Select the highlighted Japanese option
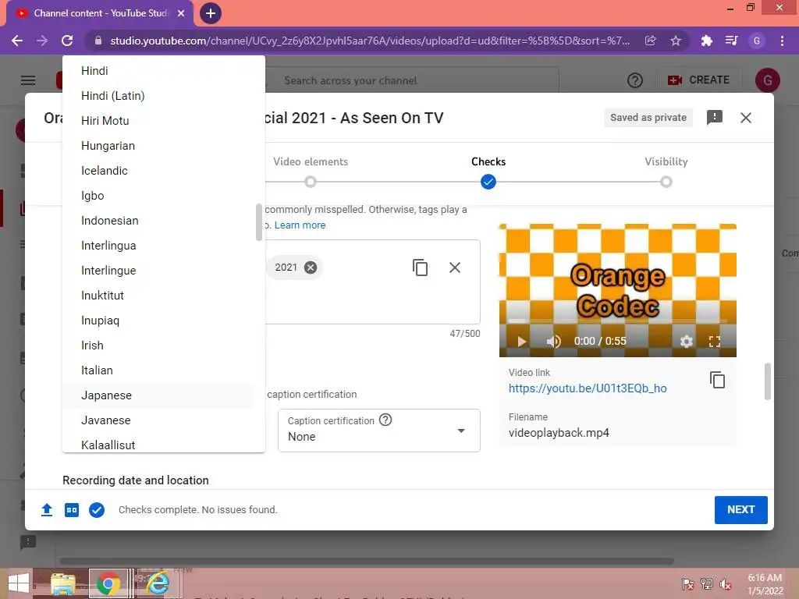This screenshot has width=799, height=599. click(x=158, y=395)
